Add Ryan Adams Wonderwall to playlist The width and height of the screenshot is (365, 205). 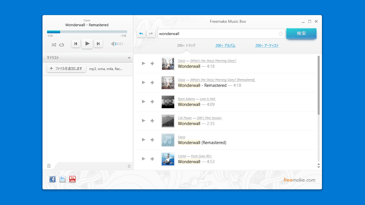[x=152, y=102]
